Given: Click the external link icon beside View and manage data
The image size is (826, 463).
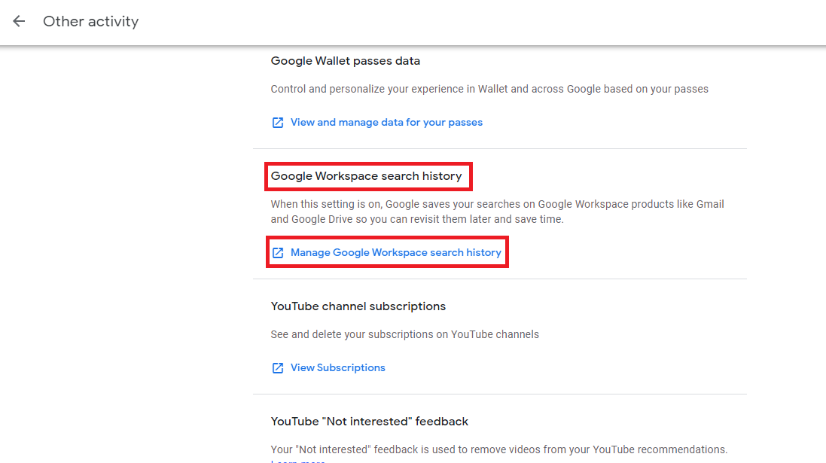Looking at the screenshot, I should [x=278, y=123].
